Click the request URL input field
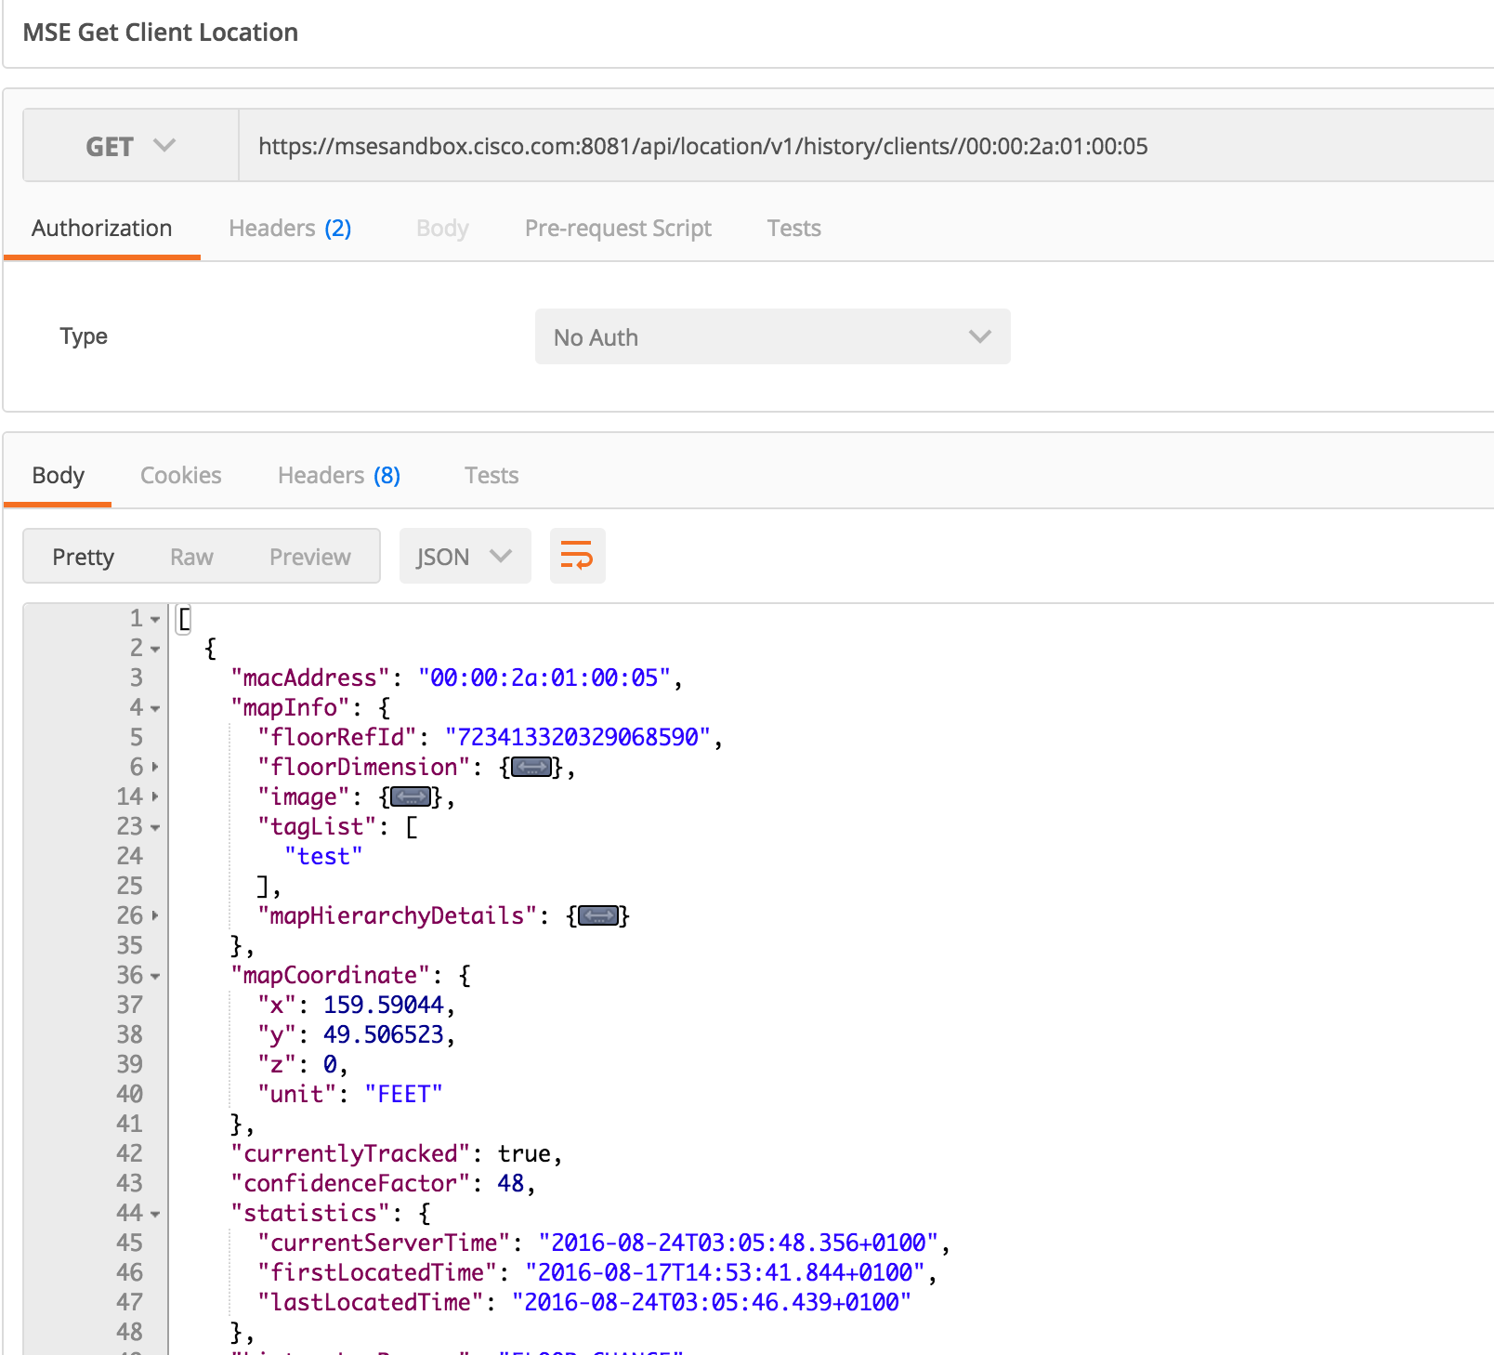 click(866, 146)
